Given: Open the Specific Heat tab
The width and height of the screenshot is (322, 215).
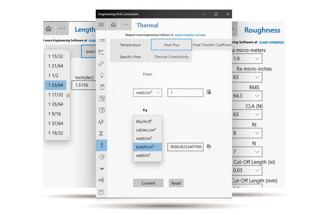Looking at the screenshot, I should point(130,57).
